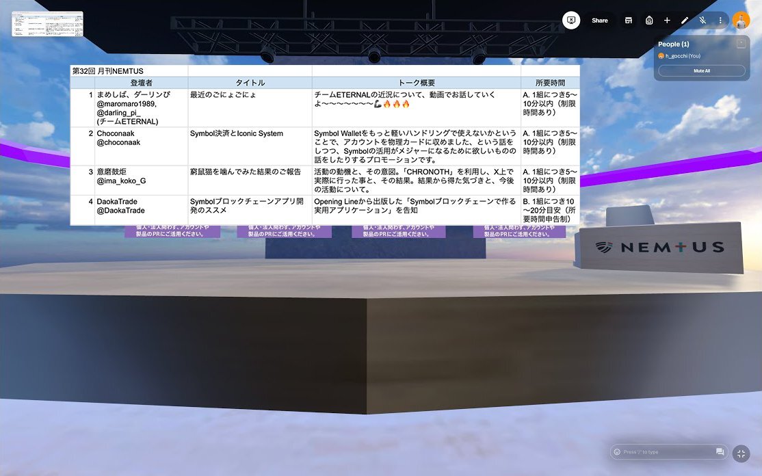Image resolution: width=762 pixels, height=476 pixels.
Task: Unmute the microphone
Action: click(702, 21)
